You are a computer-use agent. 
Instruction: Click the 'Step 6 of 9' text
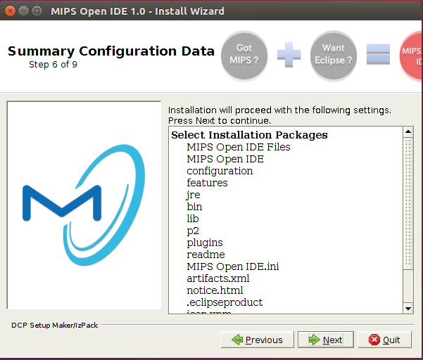53,65
